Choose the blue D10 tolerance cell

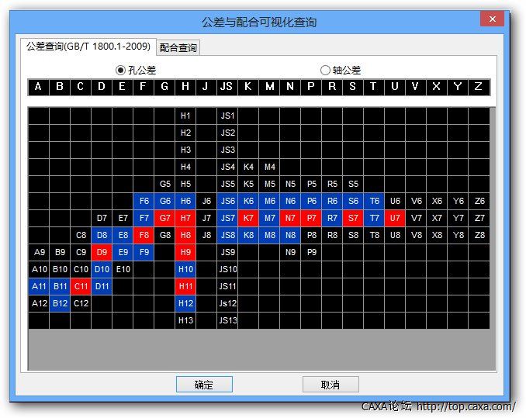pyautogui.click(x=102, y=269)
